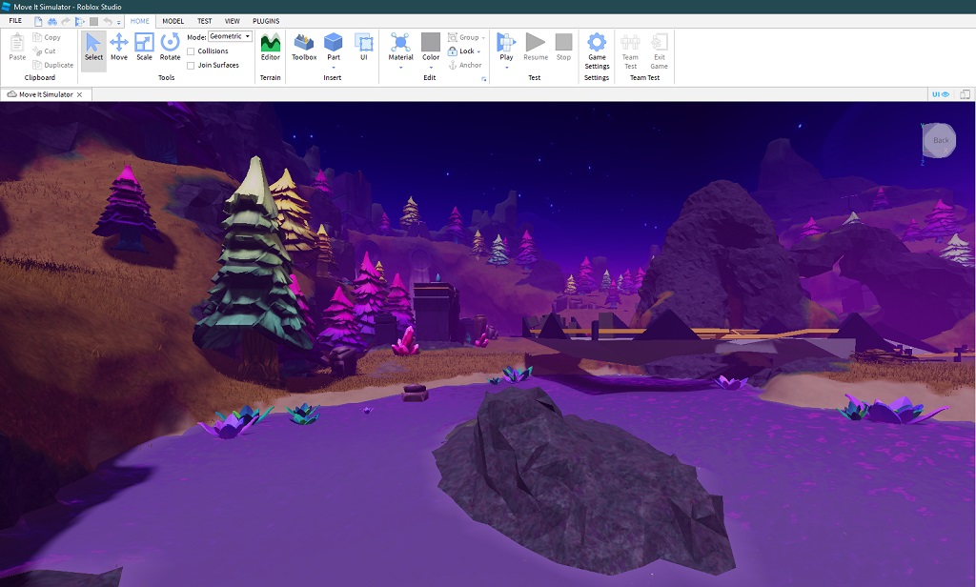Enable the Collisions checkbox
The height and width of the screenshot is (587, 976).
tap(191, 51)
